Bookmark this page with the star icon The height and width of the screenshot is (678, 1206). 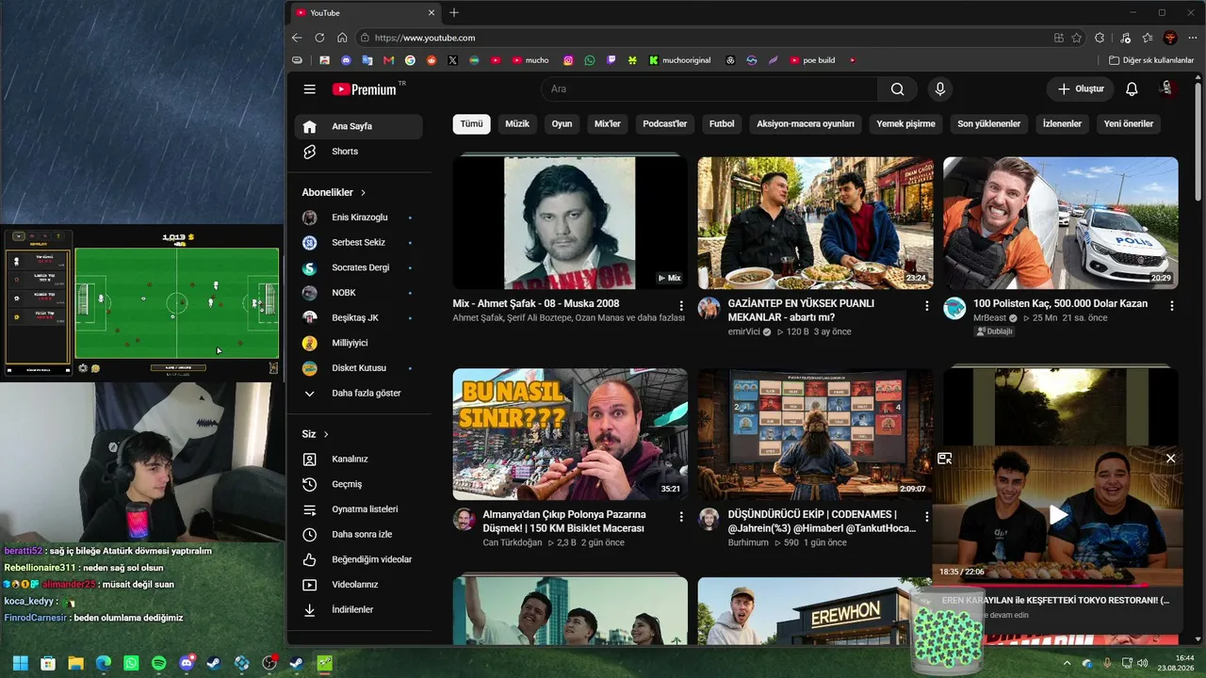click(x=1077, y=38)
